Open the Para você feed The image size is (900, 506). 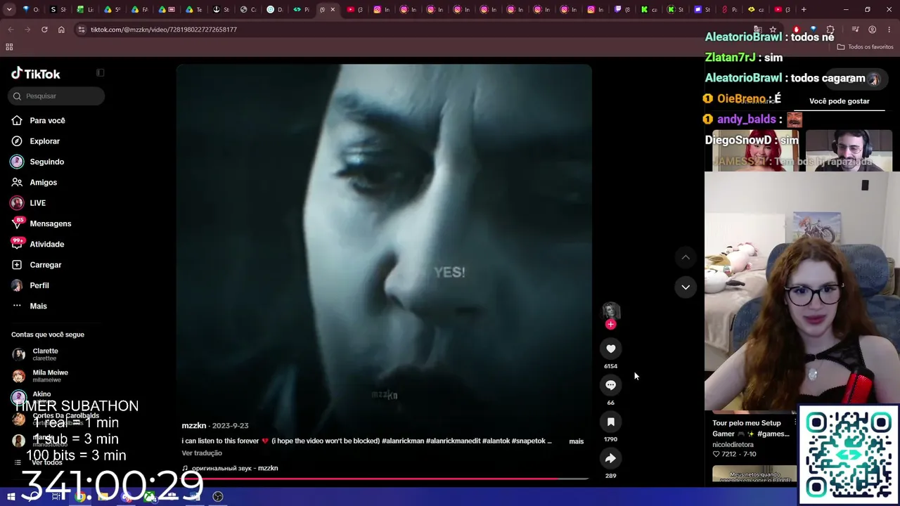coord(47,120)
